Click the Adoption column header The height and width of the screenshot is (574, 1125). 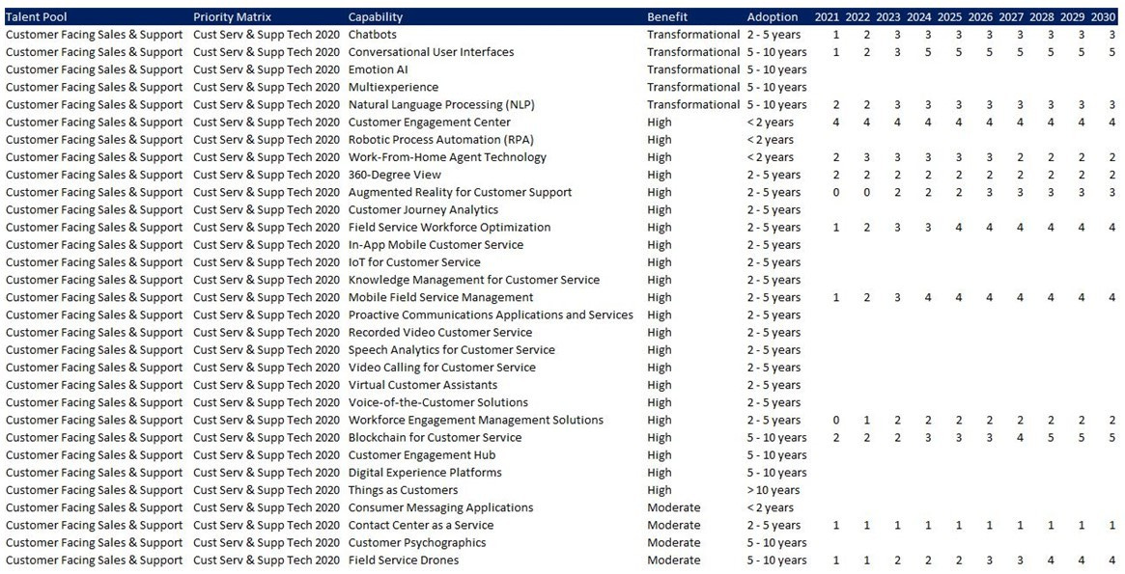[772, 17]
